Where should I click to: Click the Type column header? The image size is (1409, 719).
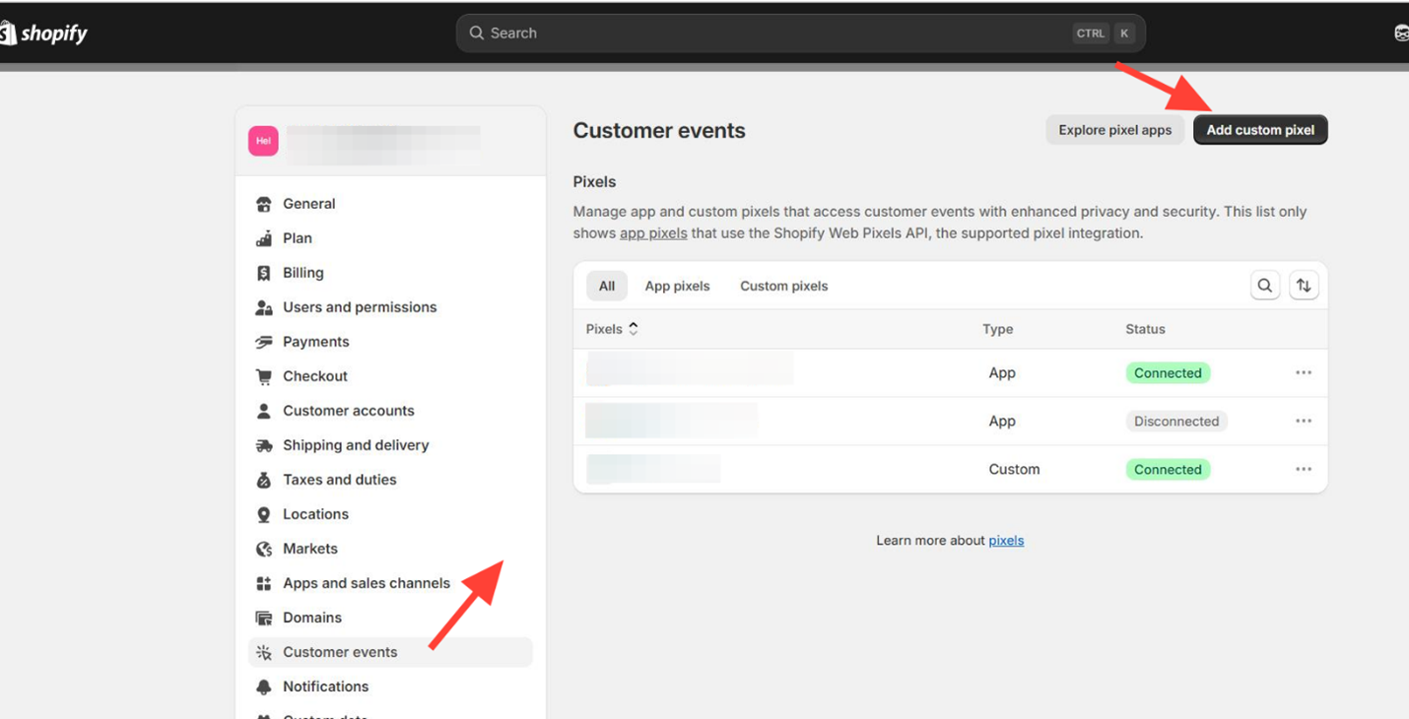point(997,329)
